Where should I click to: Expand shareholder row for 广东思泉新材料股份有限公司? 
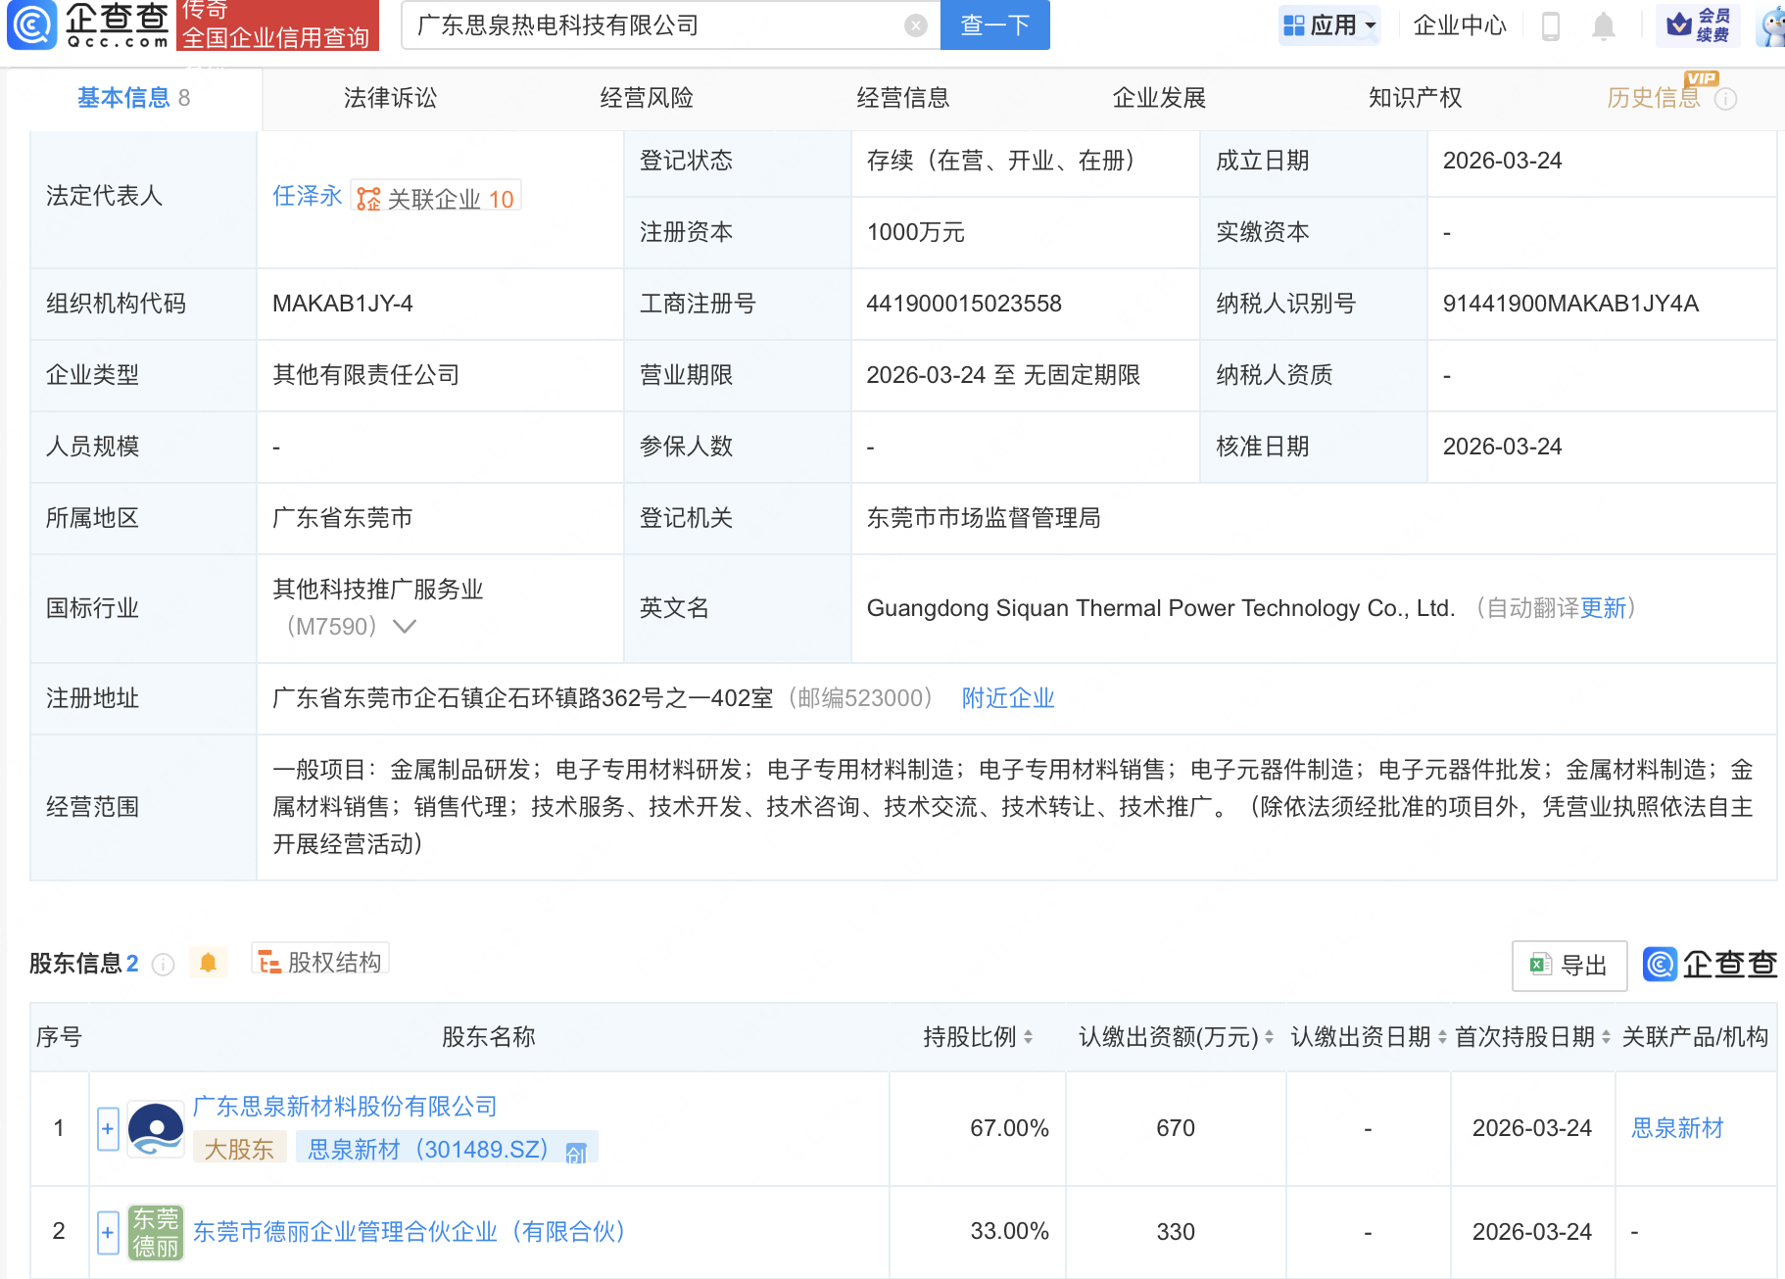[107, 1128]
